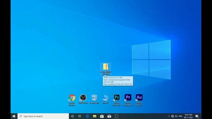Select the Adobe Audition desktop shortcut
212x119 pixels.
tap(139, 100)
